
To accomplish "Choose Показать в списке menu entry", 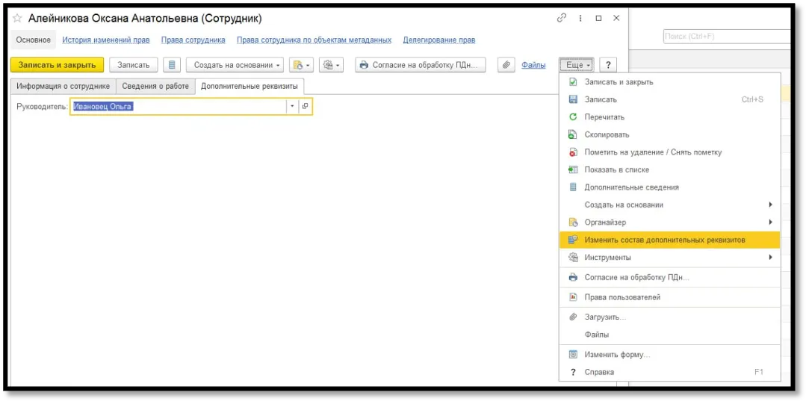I will coord(616,170).
